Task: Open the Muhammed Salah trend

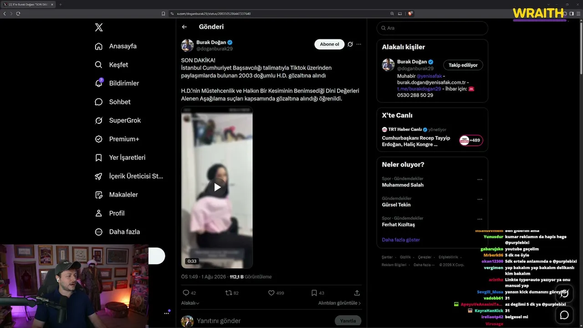Action: coord(403,185)
